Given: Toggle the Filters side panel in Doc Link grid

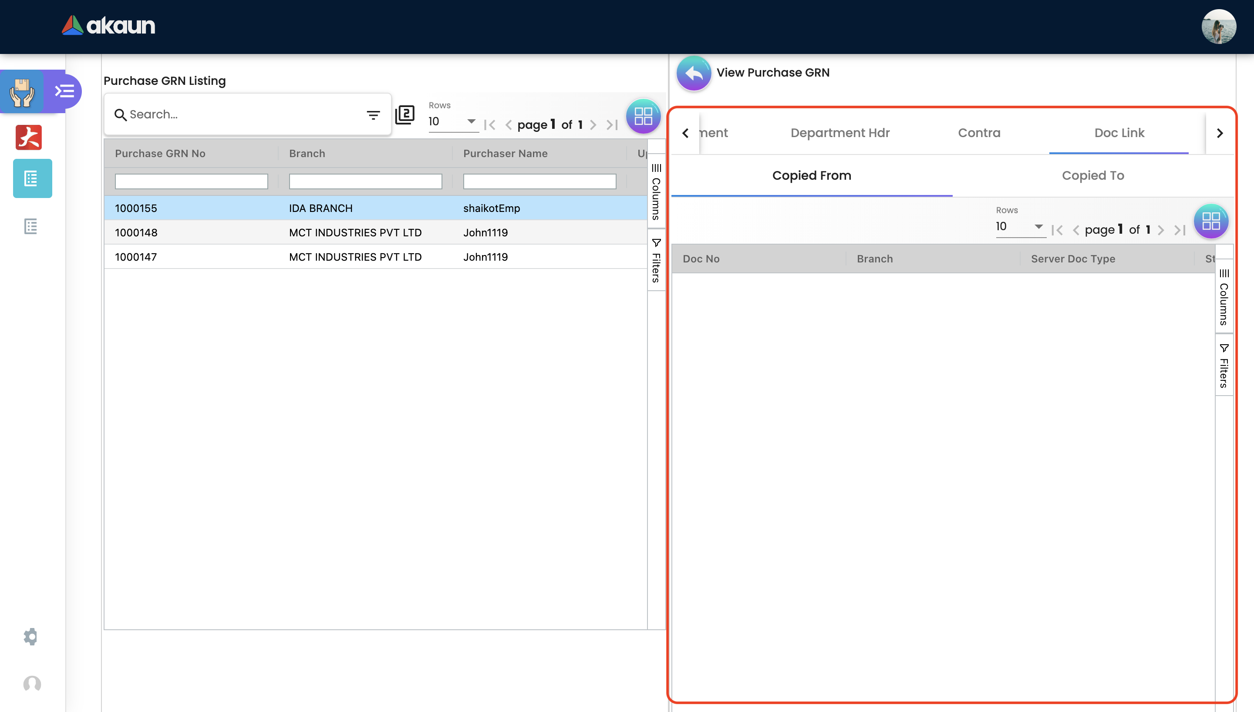Looking at the screenshot, I should click(1224, 366).
